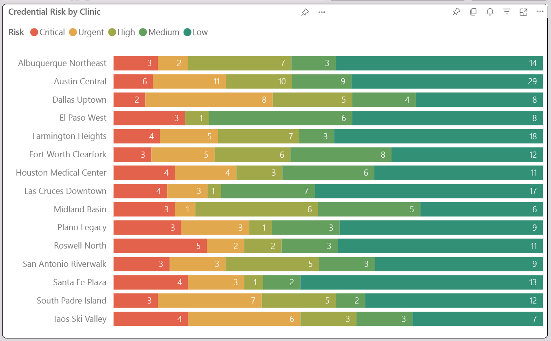The image size is (551, 341).
Task: Toggle Urgent risk legend item
Action: [86, 32]
